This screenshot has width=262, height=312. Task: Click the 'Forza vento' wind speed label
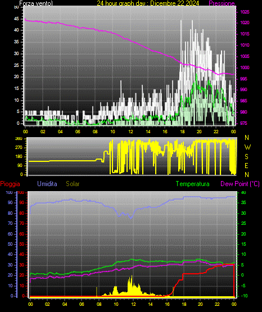[x=36, y=3]
